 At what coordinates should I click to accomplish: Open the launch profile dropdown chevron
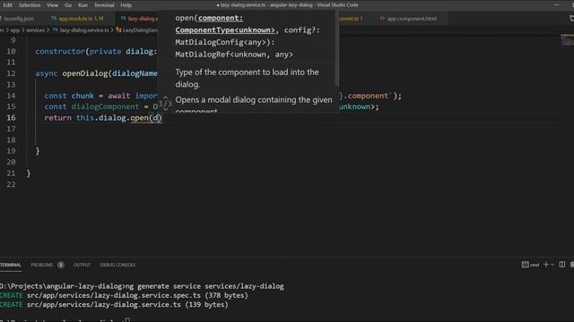pyautogui.click(x=552, y=265)
